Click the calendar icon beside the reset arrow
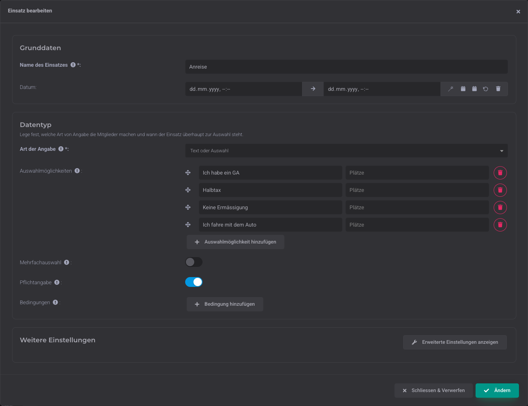528x406 pixels. (x=474, y=89)
